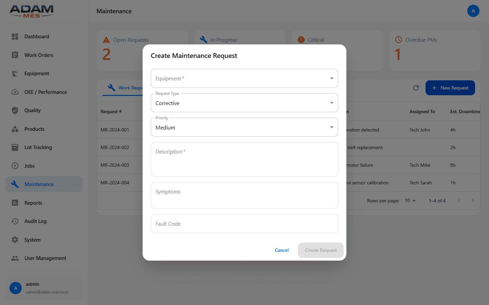The height and width of the screenshot is (305, 489).
Task: Click the admin avatar in the top bar
Action: (473, 11)
